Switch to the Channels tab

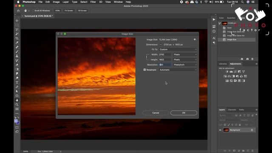(232, 110)
